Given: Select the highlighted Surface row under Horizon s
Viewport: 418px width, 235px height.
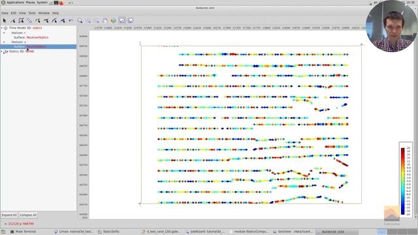Looking at the screenshot, I should tap(38, 46).
